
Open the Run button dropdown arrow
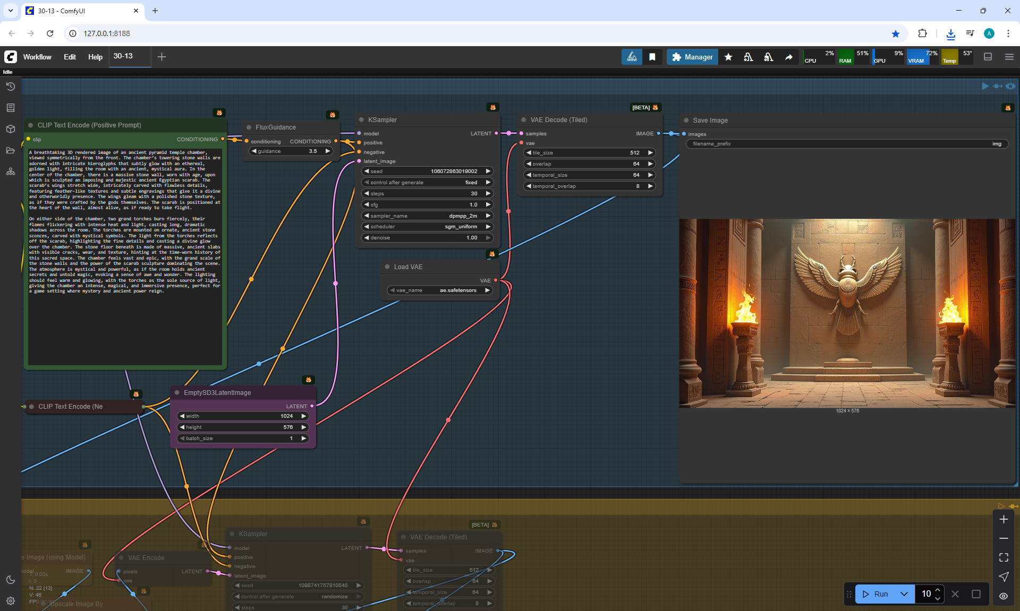point(904,594)
